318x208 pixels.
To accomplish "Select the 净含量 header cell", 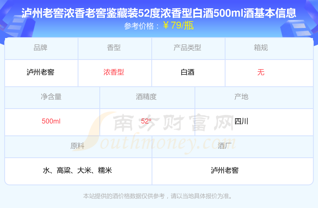I will point(52,97).
